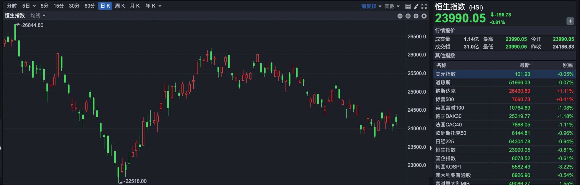Viewport: 580px width, 185px height.
Task: Zoom out chart with minus icon
Action: (400, 16)
